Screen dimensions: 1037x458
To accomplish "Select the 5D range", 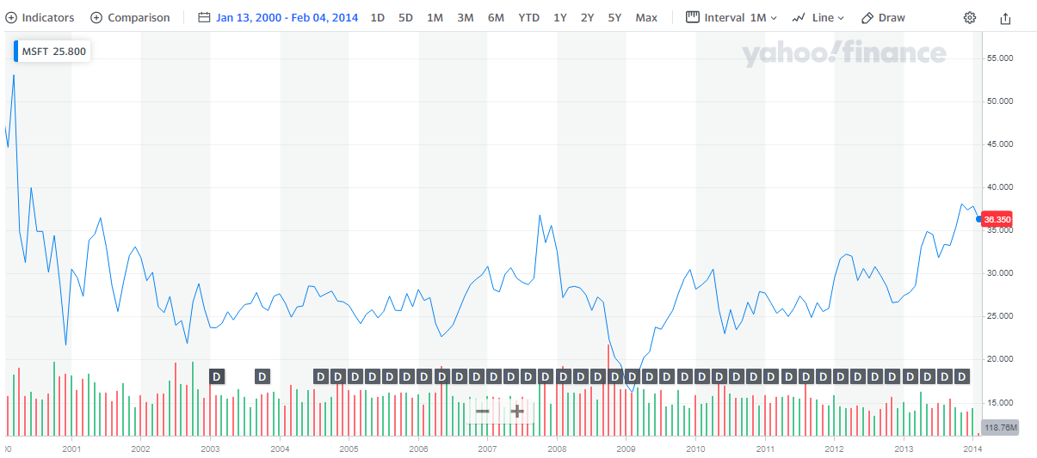I will click(x=405, y=17).
